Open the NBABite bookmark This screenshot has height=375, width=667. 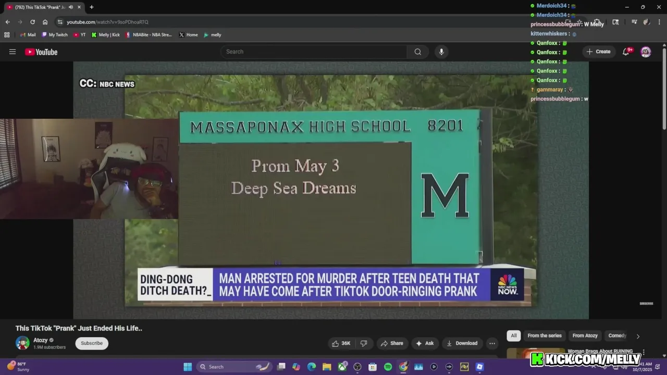point(149,35)
